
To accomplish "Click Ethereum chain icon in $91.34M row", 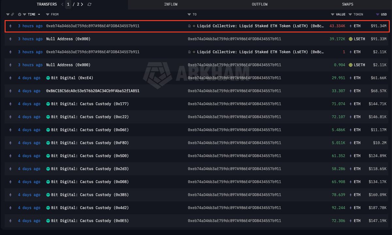I will click(x=10, y=26).
